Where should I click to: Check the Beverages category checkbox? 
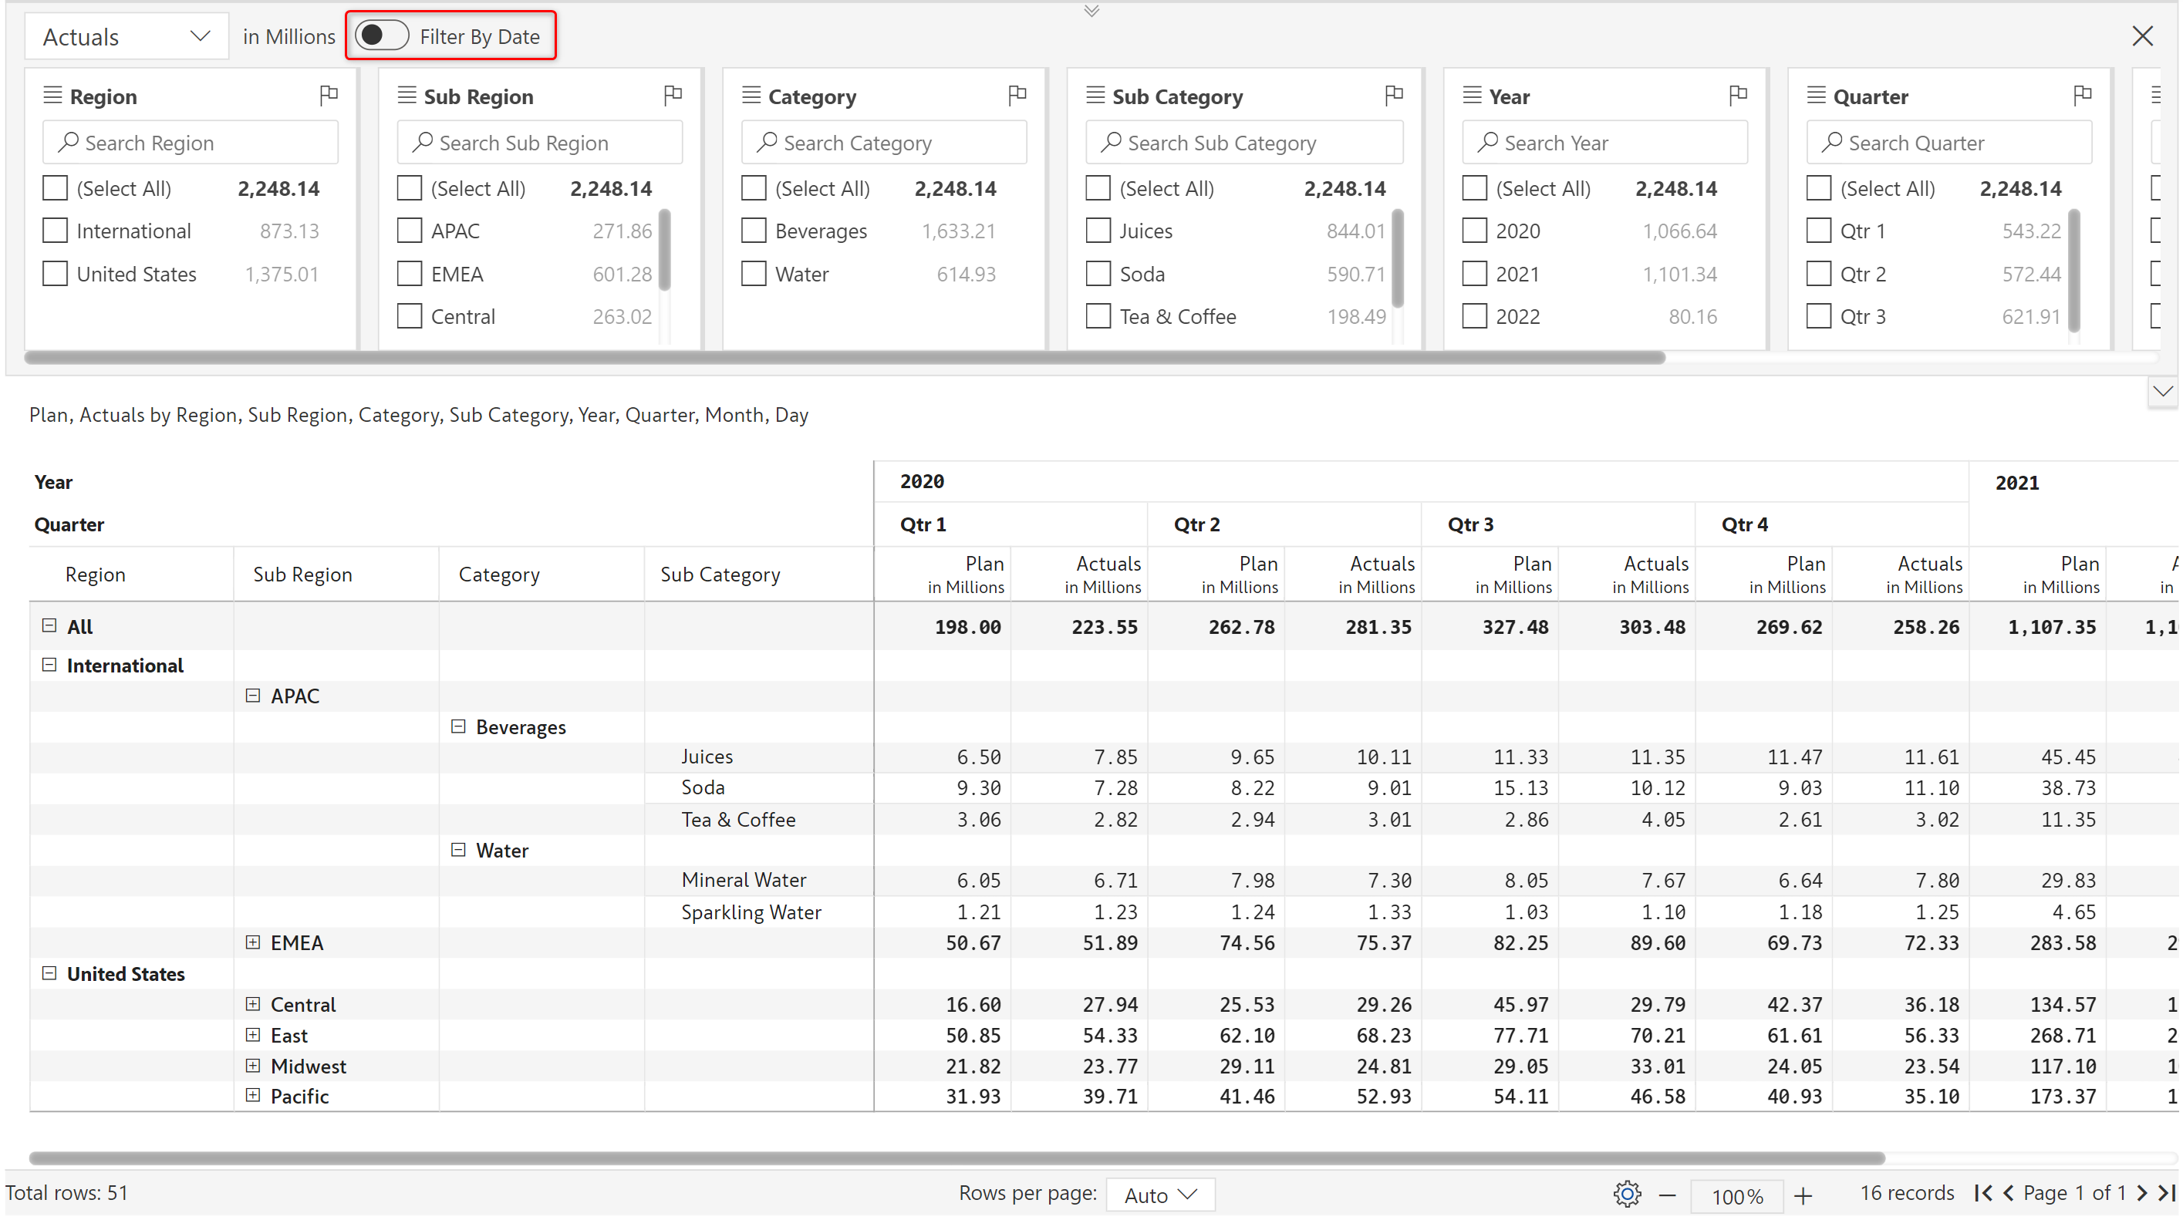pos(754,231)
